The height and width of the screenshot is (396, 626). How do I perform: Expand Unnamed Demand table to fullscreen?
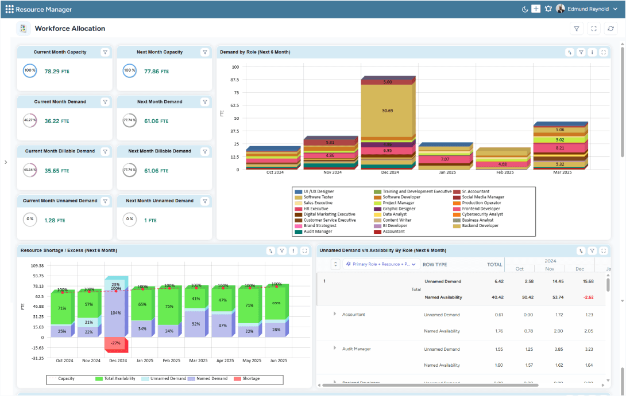point(604,250)
